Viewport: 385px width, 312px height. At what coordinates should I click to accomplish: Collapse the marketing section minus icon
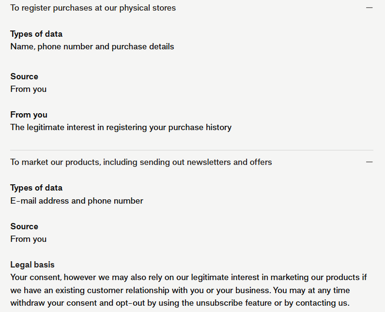coord(369,162)
